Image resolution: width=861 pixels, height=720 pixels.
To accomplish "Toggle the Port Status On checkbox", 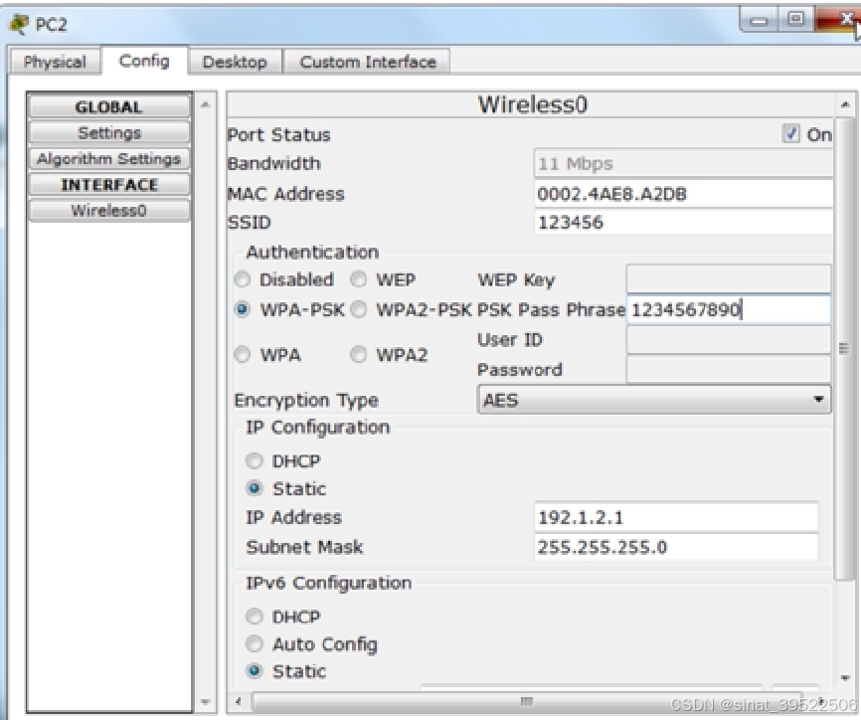I will 793,135.
